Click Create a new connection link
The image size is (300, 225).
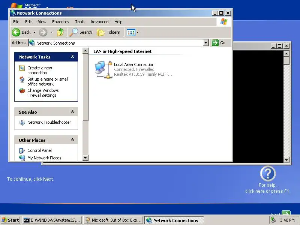(40, 70)
